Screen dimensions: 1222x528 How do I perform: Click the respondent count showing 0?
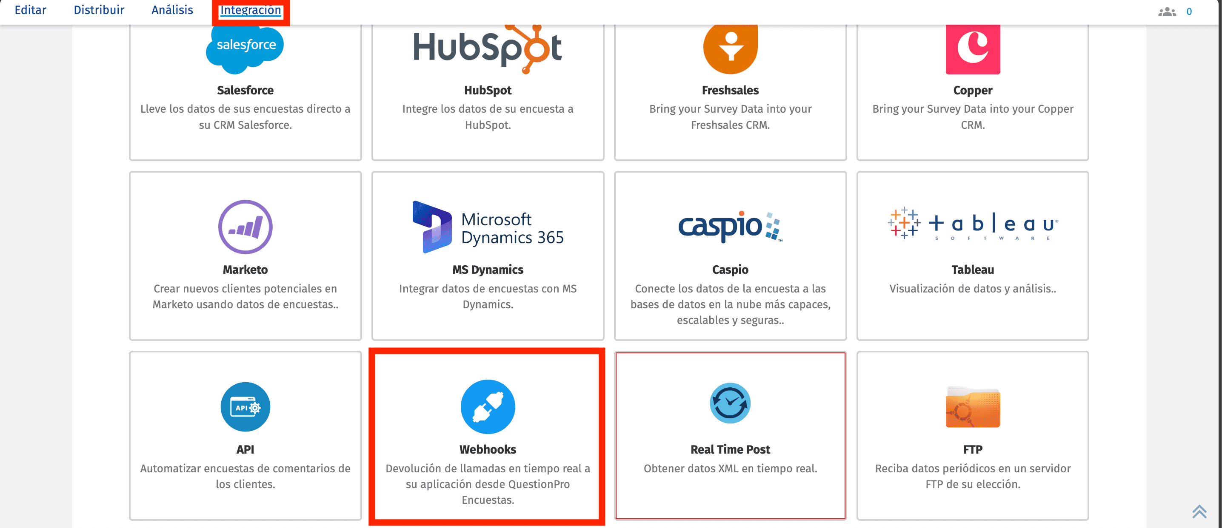[1190, 12]
